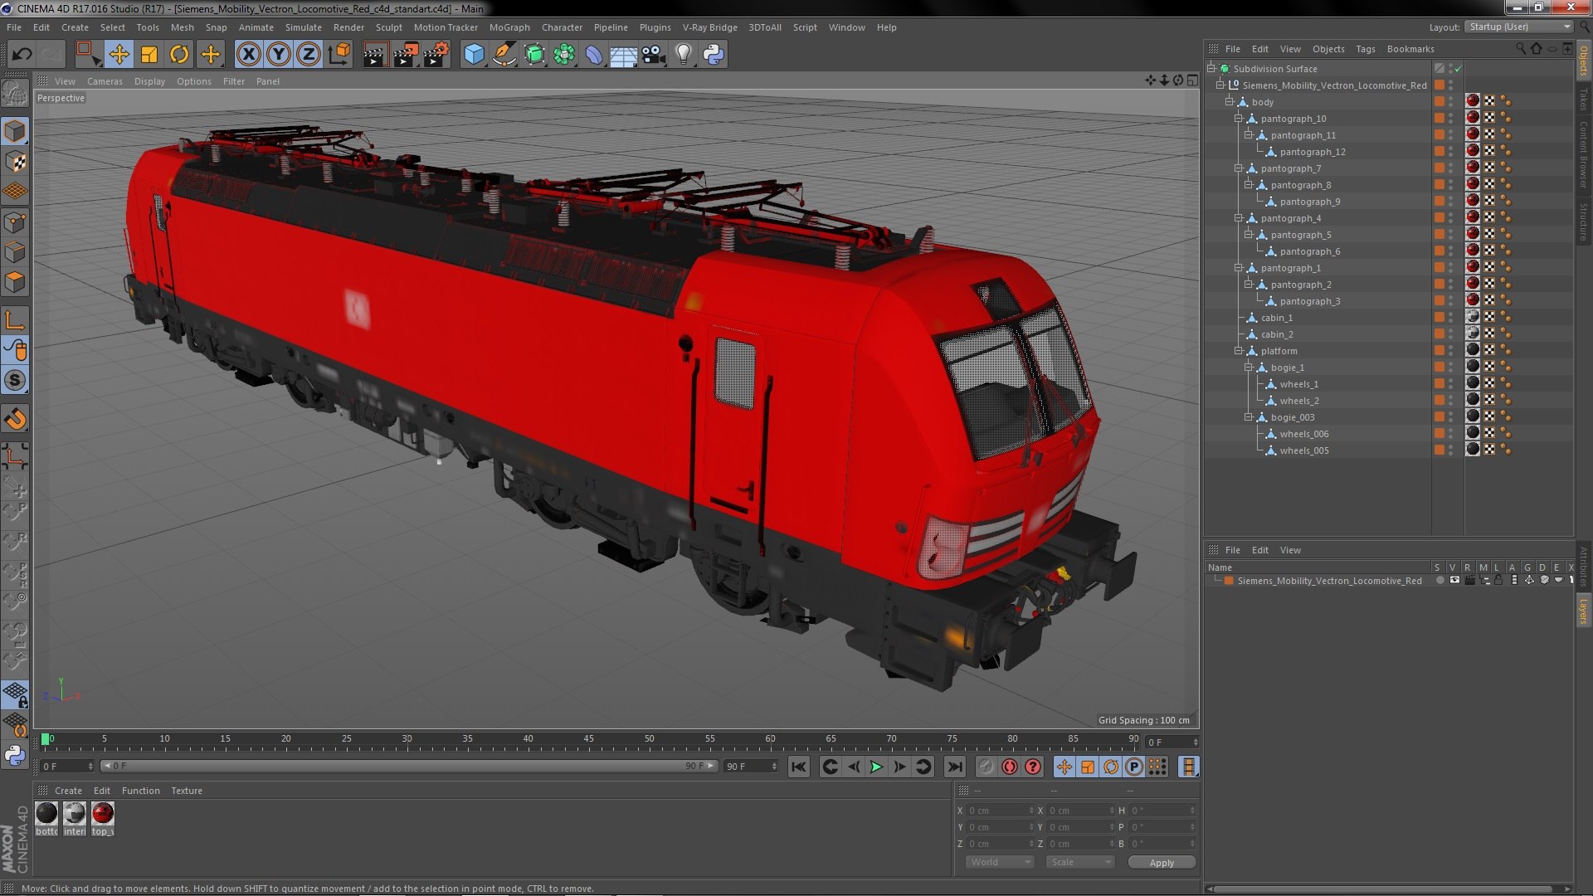Open the viewport Cameras menu

coord(105,81)
